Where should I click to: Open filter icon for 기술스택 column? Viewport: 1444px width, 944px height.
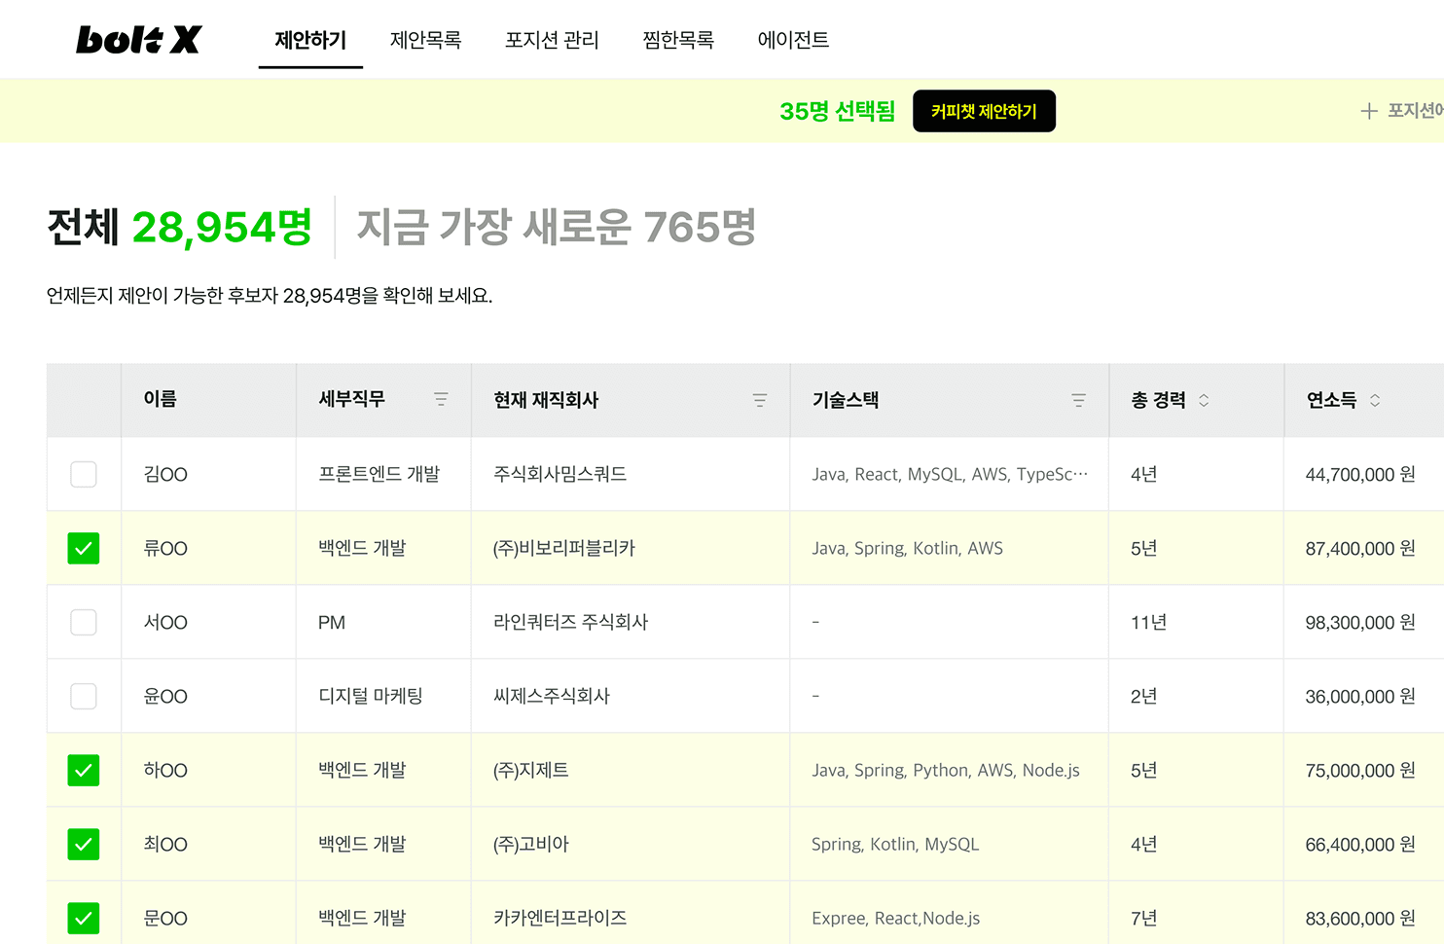tap(1078, 400)
